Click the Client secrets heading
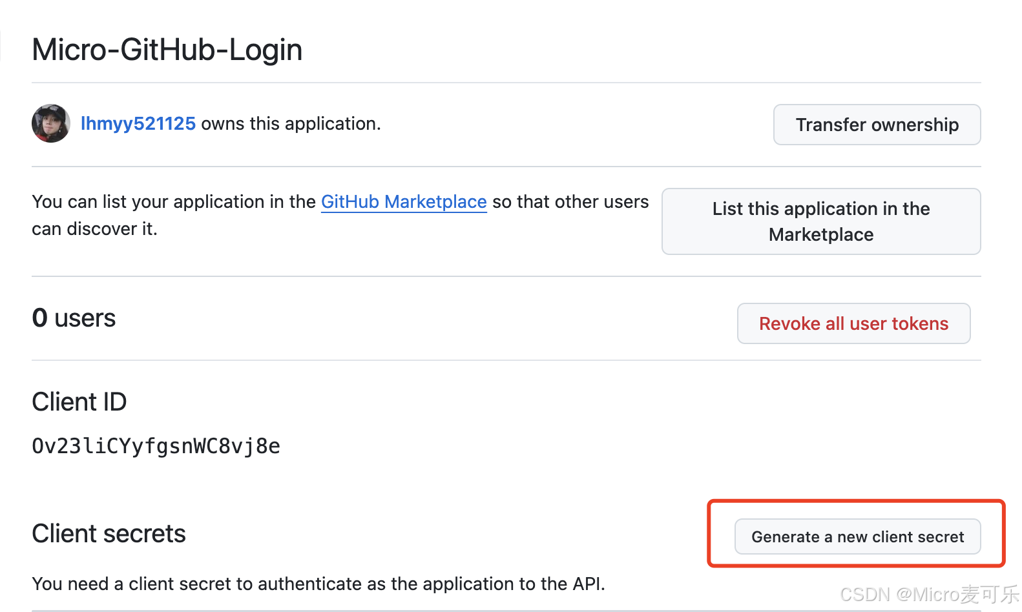This screenshot has width=1022, height=612. pos(109,533)
